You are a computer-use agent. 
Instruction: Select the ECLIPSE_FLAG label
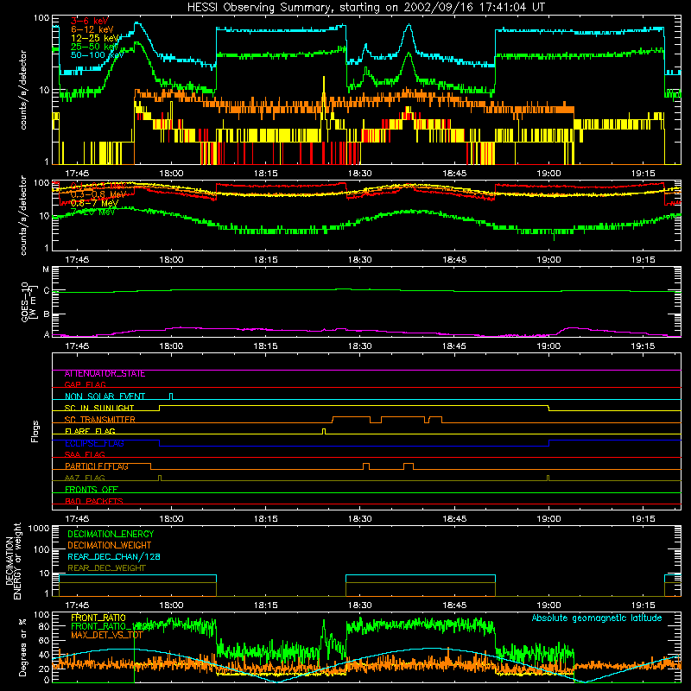point(94,443)
